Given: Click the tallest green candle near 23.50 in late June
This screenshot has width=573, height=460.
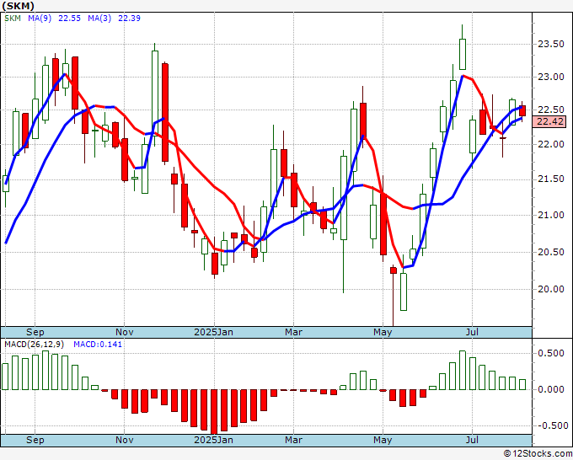Looking at the screenshot, I should pyautogui.click(x=463, y=54).
